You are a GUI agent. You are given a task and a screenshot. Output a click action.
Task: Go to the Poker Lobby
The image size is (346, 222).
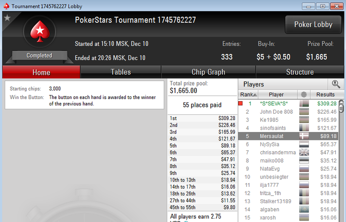(313, 25)
